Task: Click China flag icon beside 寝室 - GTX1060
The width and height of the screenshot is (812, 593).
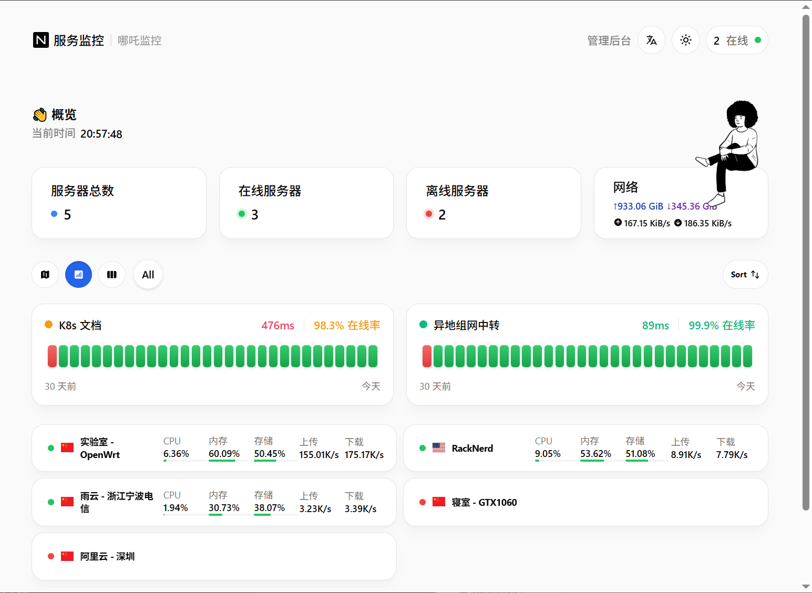Action: [439, 502]
